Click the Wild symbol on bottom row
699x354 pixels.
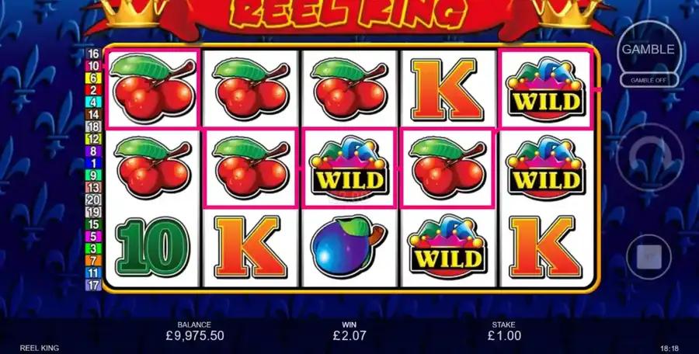tap(447, 247)
